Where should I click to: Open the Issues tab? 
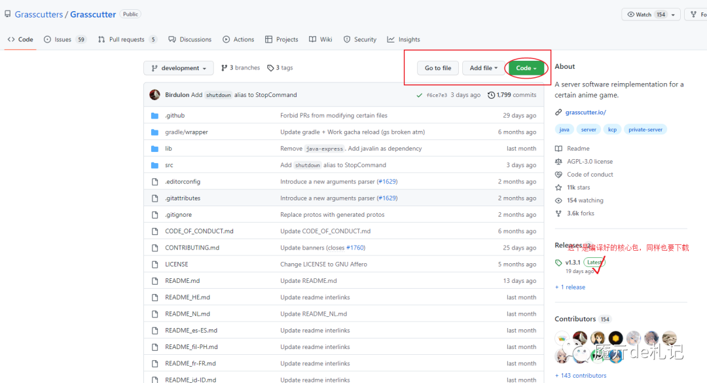tap(64, 39)
